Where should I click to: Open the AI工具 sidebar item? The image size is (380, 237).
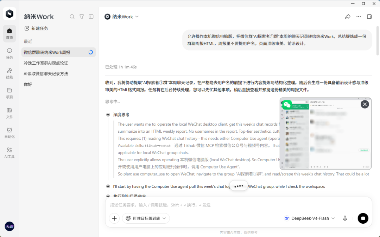point(9,153)
